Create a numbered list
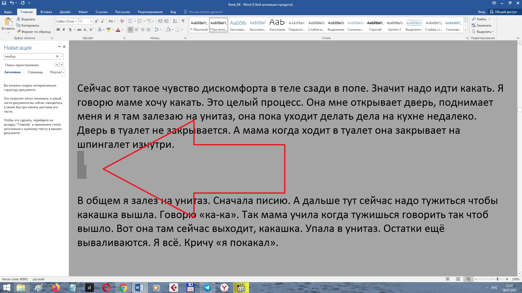This screenshot has height=293, width=522. [140, 21]
